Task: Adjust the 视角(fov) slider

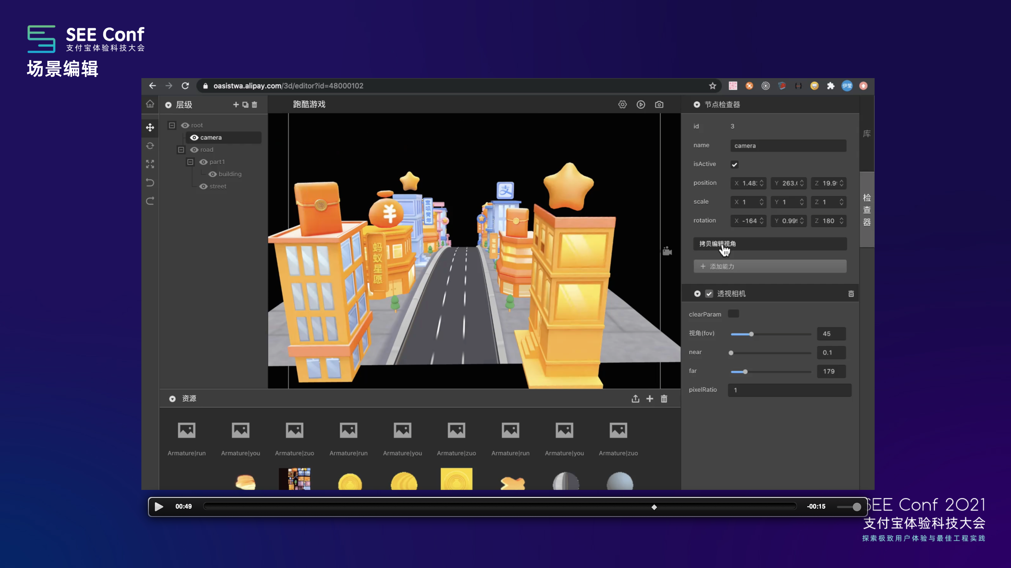Action: point(751,334)
